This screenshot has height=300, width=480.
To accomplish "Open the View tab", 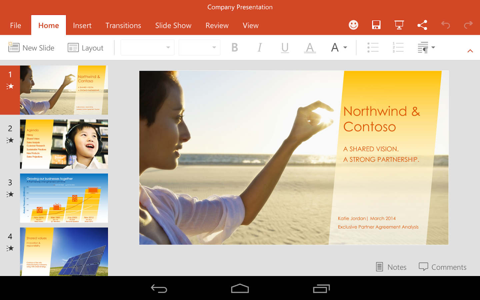I will coord(250,25).
